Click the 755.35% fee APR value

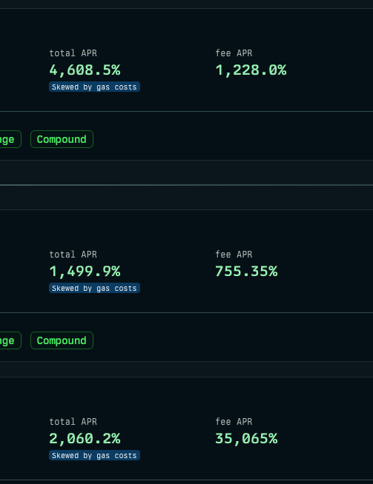246,272
